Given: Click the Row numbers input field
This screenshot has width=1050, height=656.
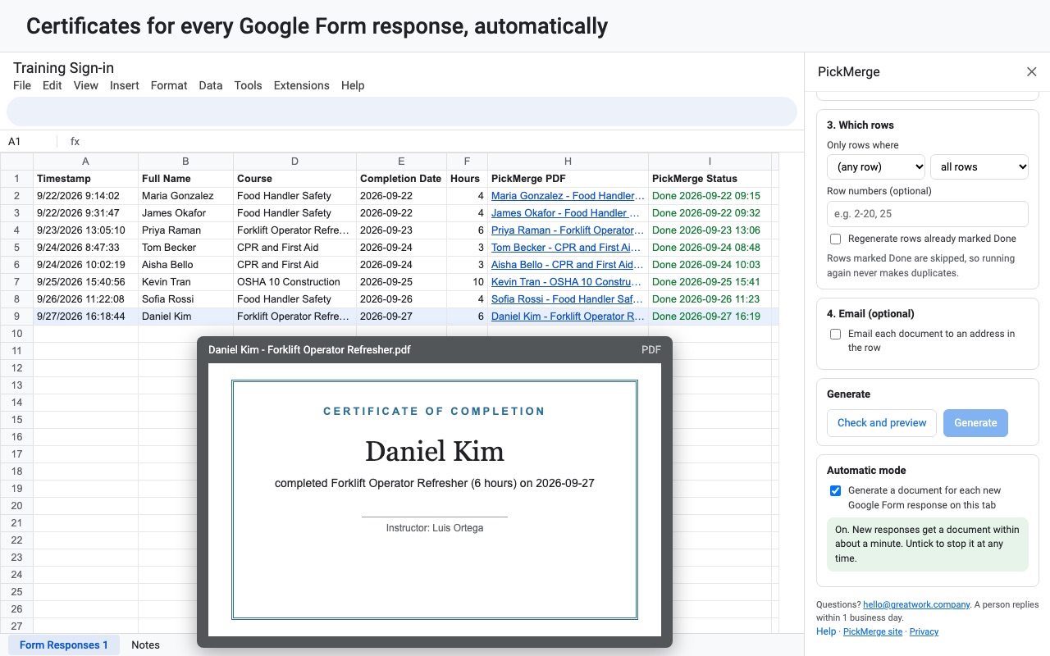Looking at the screenshot, I should 928,214.
